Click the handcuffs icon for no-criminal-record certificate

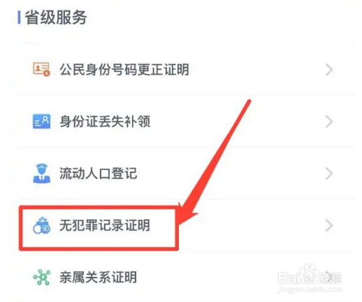[41, 225]
